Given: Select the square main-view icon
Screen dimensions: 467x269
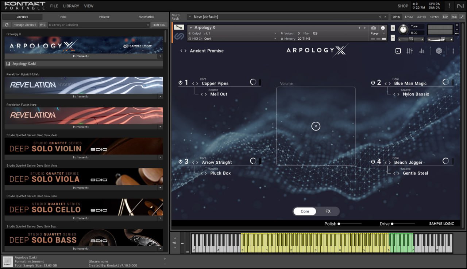Looking at the screenshot, I should point(398,51).
